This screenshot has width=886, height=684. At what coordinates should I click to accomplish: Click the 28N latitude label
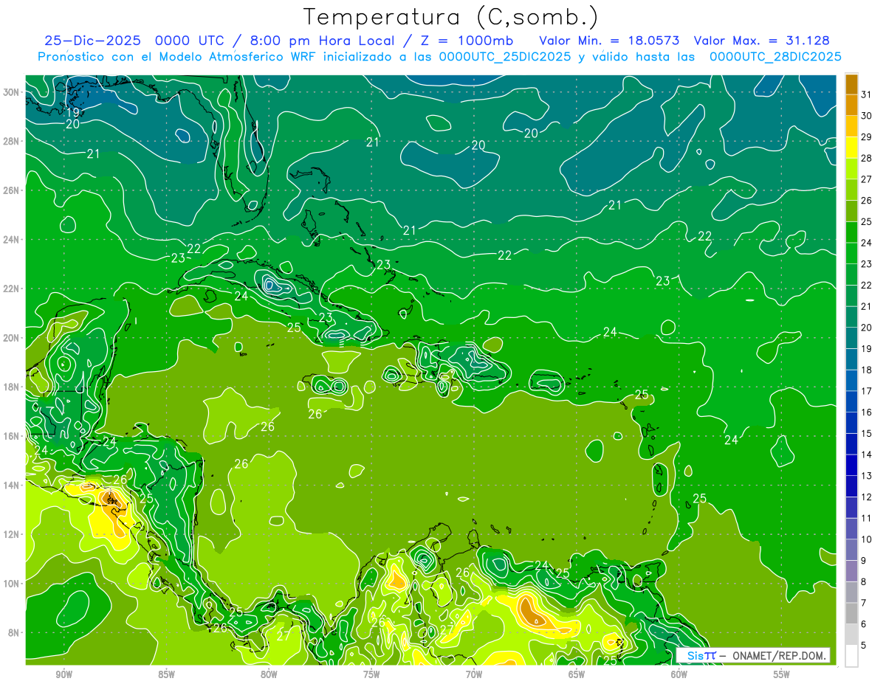(13, 141)
